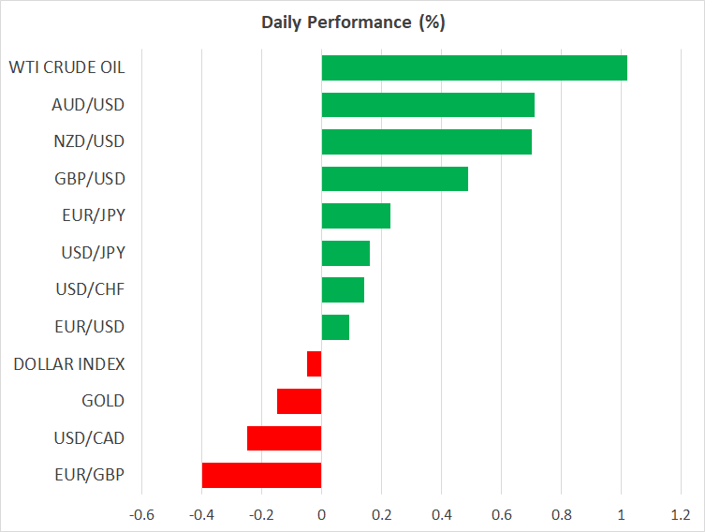Select the USD/CHF green bar
Image resolution: width=705 pixels, height=532 pixels.
(x=343, y=290)
